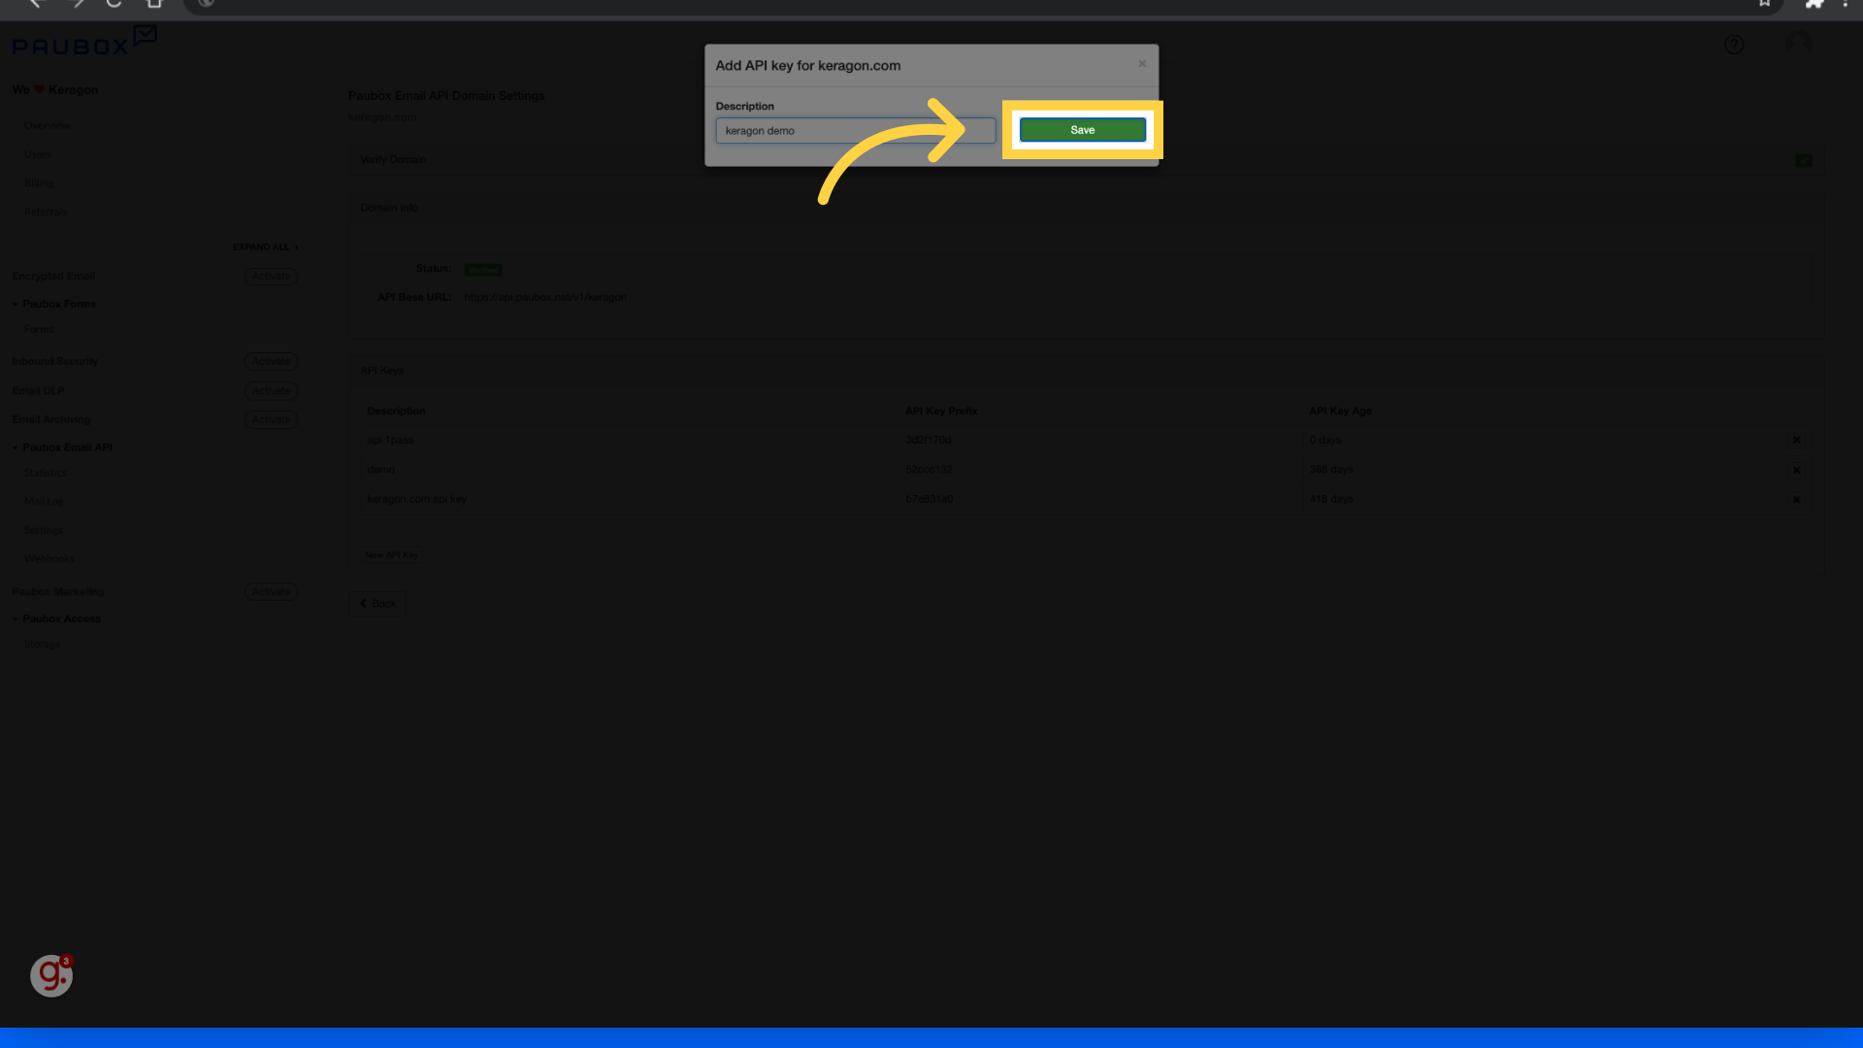The height and width of the screenshot is (1048, 1863).
Task: Select the '418 days' key age
Action: pos(1331,499)
